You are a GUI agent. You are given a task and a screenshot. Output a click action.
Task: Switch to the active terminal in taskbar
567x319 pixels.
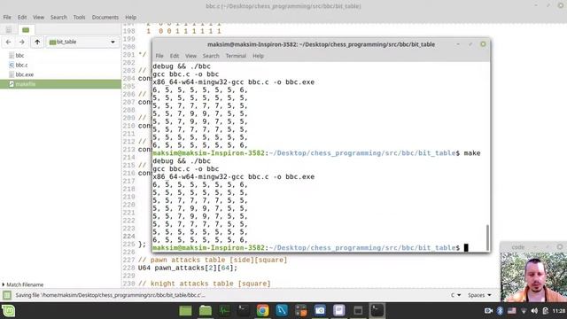click(x=377, y=310)
